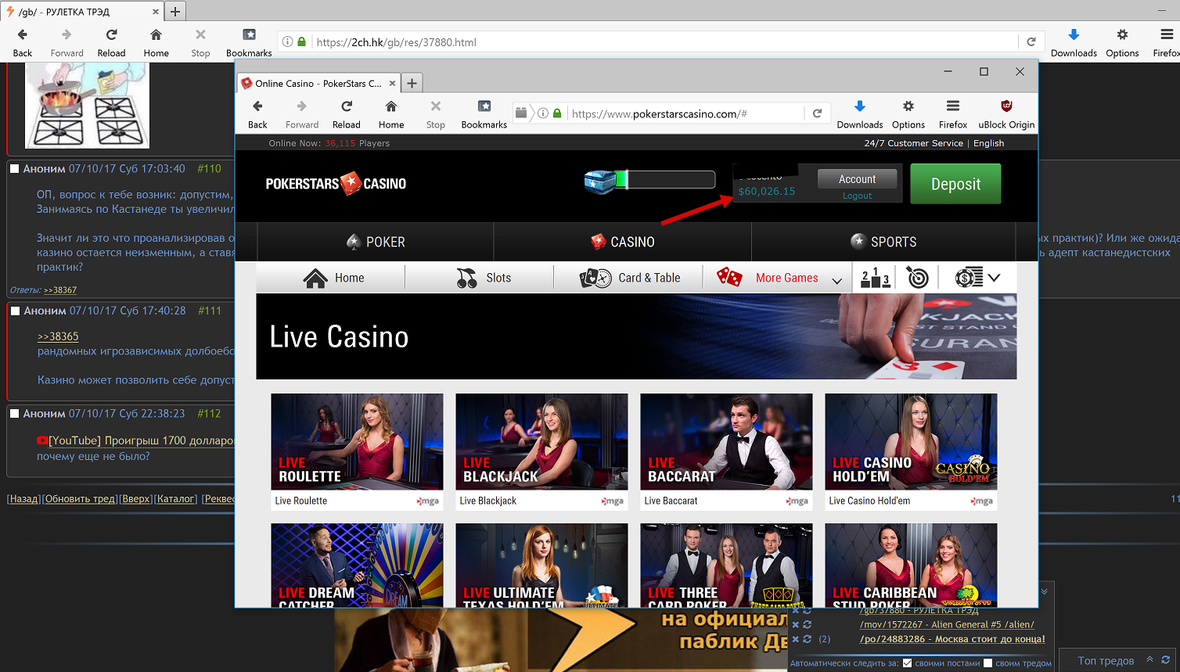
Task: Click the Назад link
Action: click(23, 499)
